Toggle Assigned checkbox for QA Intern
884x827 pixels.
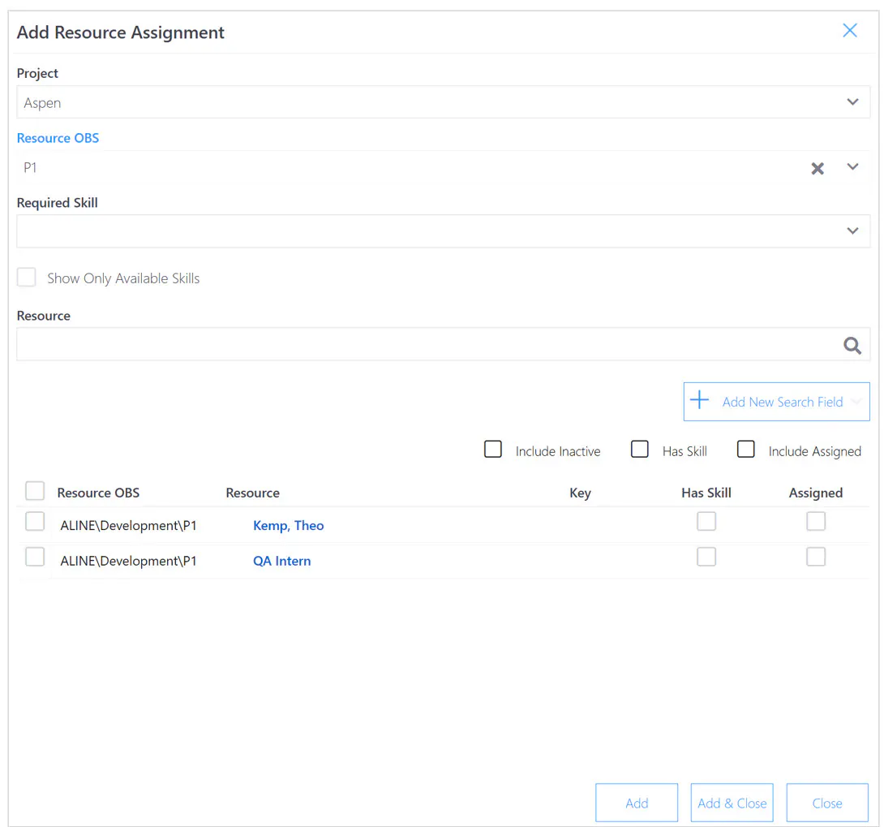816,557
